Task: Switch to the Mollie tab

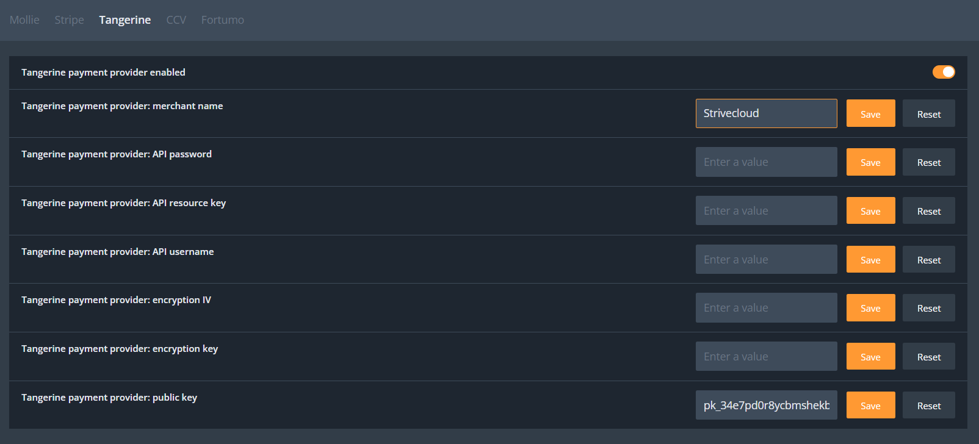Action: point(24,20)
